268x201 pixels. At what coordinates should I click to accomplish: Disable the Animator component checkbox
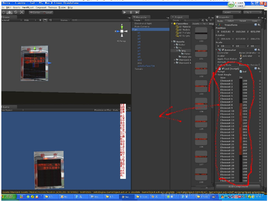[x=223, y=50]
